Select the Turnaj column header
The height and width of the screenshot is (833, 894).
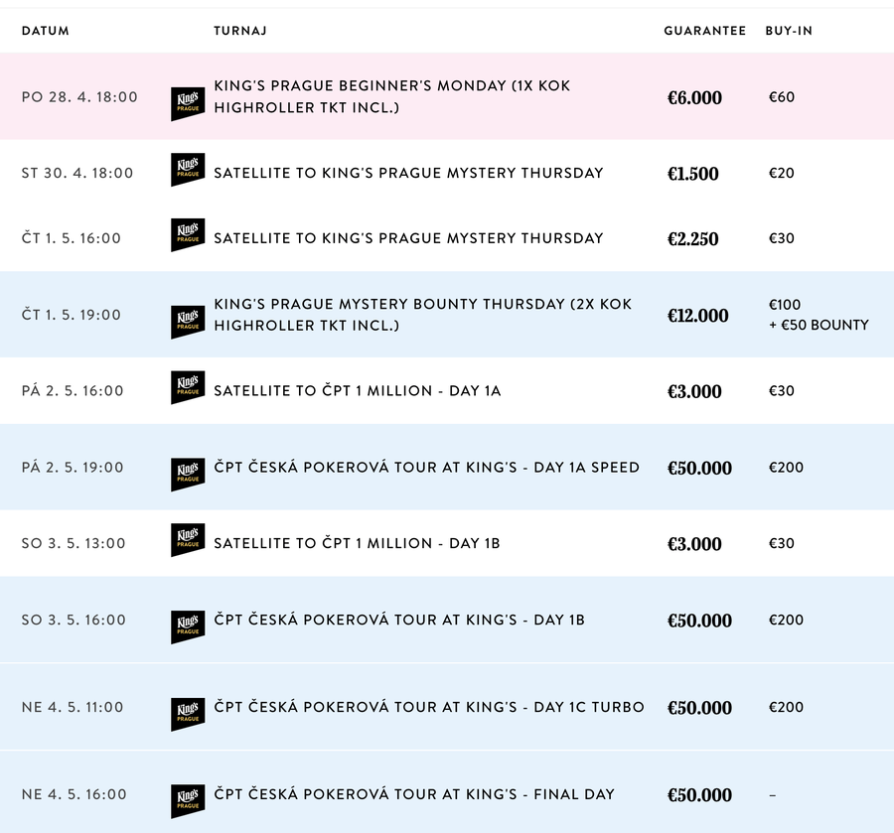[240, 31]
